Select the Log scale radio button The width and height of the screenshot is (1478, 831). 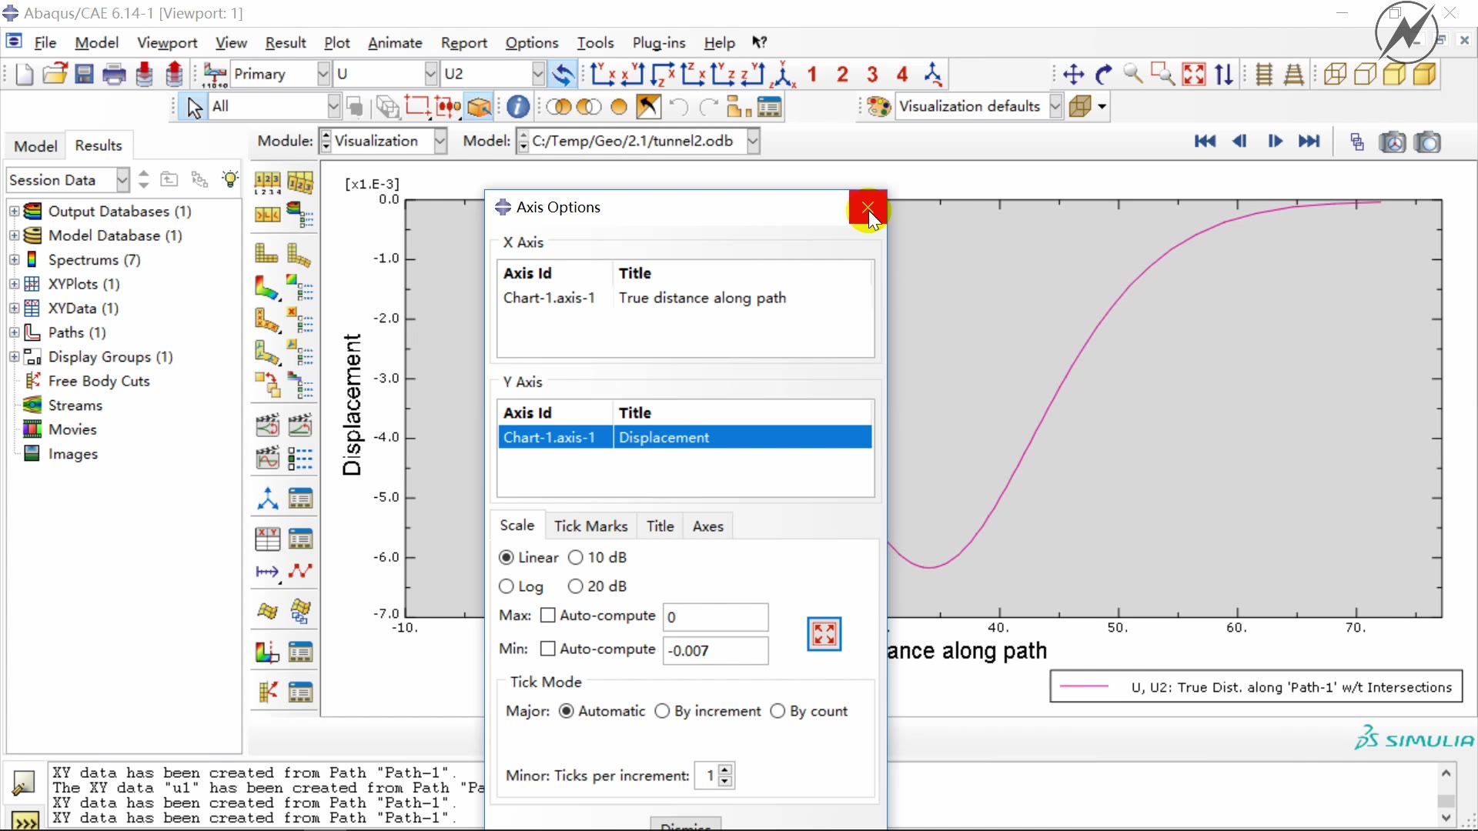[x=507, y=586]
